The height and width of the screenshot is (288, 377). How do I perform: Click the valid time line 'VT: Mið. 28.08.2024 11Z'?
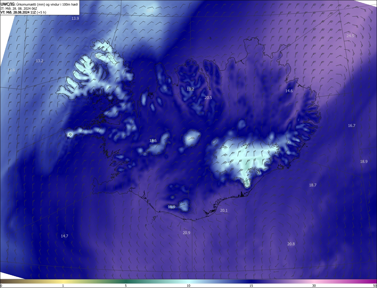click(18, 12)
